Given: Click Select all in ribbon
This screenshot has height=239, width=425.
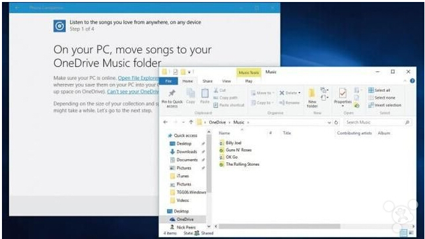Looking at the screenshot, I should point(379,90).
